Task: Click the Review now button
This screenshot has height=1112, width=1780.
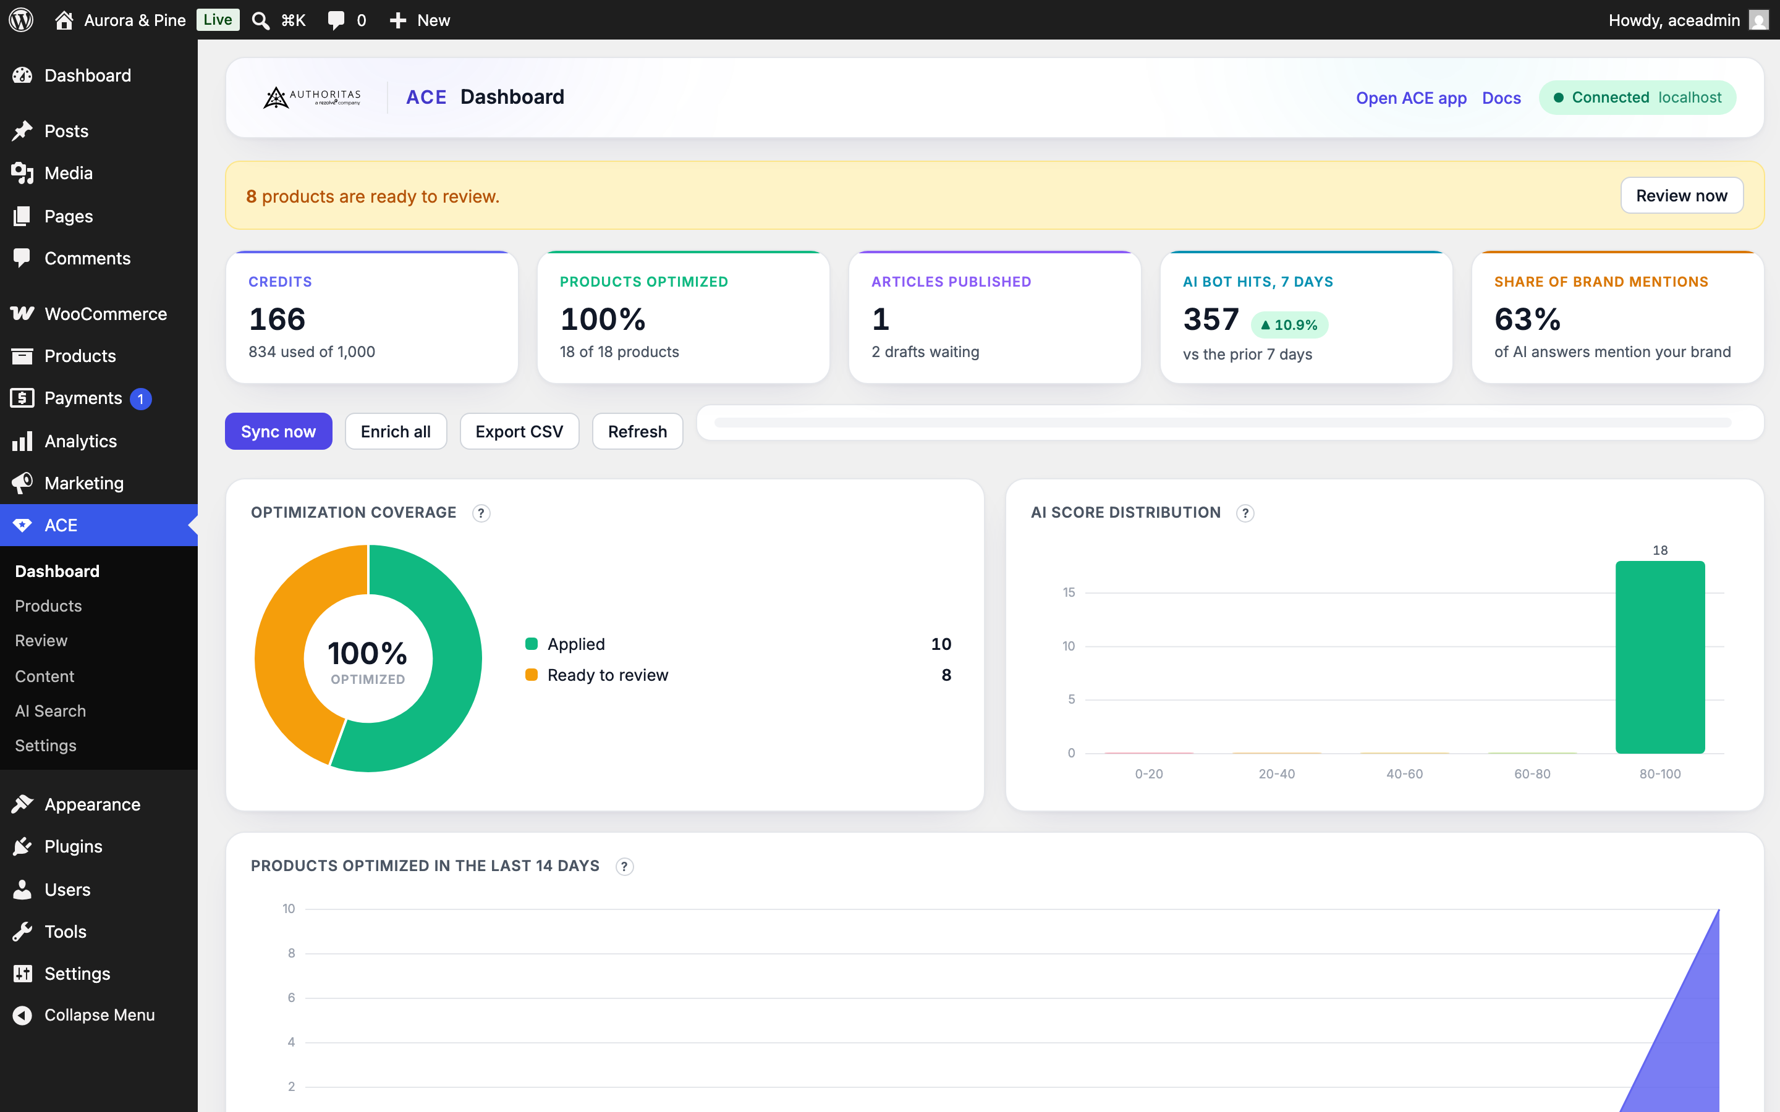Action: [x=1682, y=196]
